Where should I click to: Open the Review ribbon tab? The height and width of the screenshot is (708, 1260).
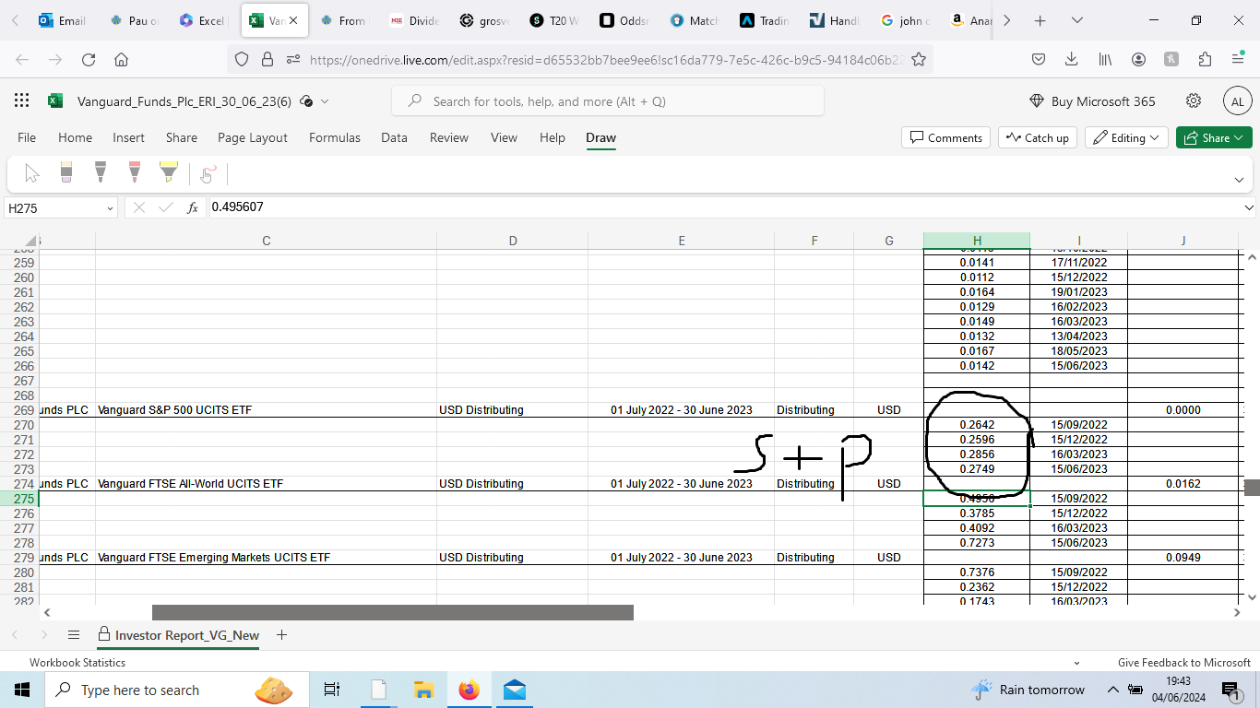(449, 137)
